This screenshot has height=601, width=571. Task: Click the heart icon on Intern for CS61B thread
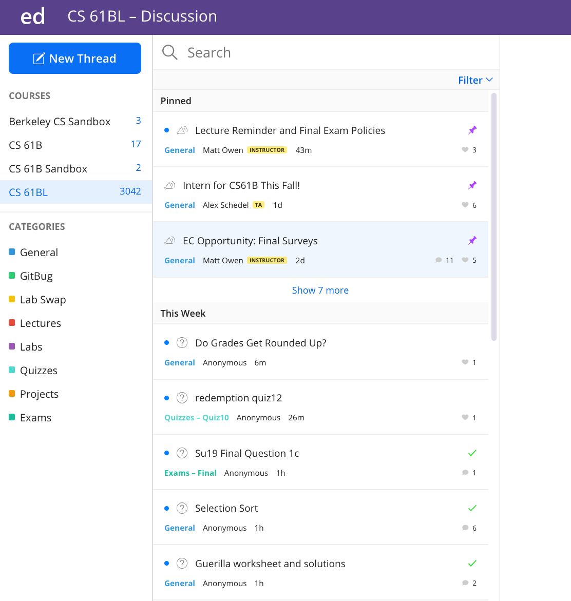(x=465, y=205)
